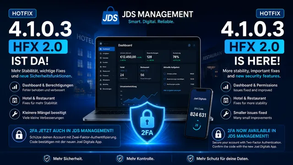This screenshot has height=165, width=293.
Task: Click the building icon beside English Hotel & Restaurant
Action: 226,100
